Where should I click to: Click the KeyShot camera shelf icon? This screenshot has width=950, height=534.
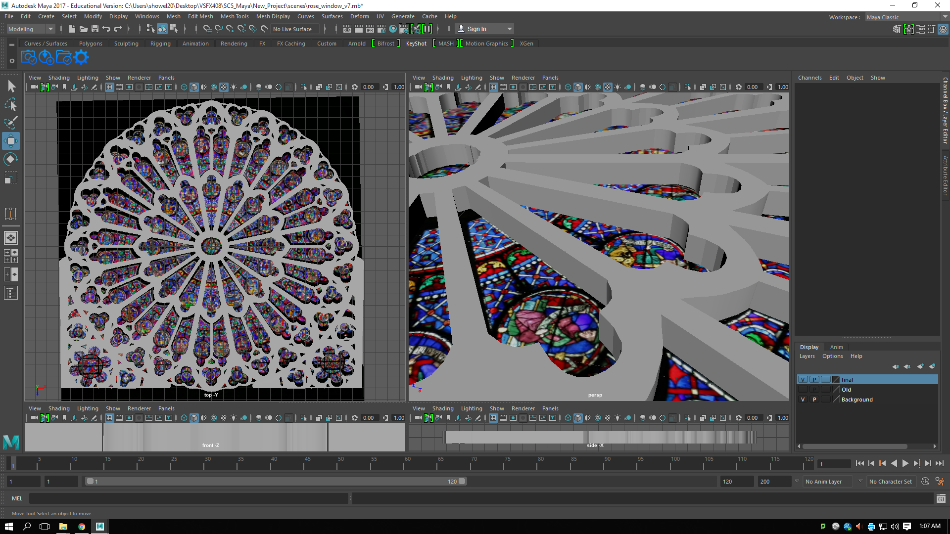point(29,57)
